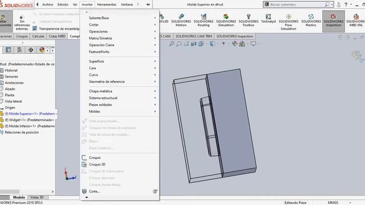The width and height of the screenshot is (365, 205).
Task: Open DimXpert crosshair manager tab
Action: pos(31,50)
